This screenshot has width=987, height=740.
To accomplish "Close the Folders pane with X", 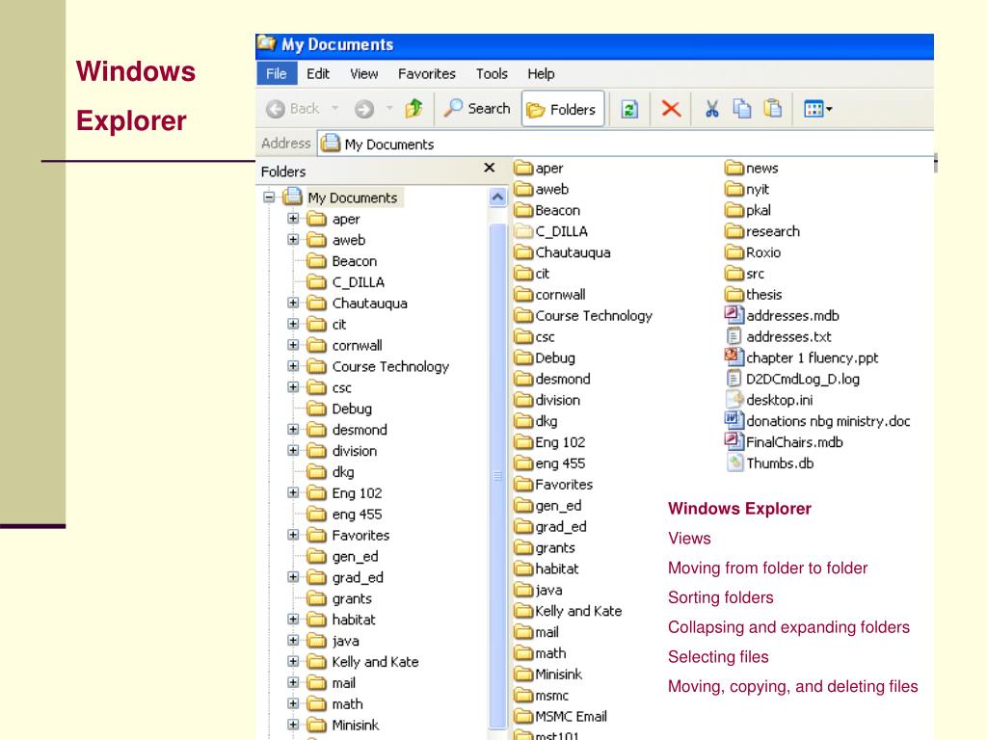I will tap(489, 168).
